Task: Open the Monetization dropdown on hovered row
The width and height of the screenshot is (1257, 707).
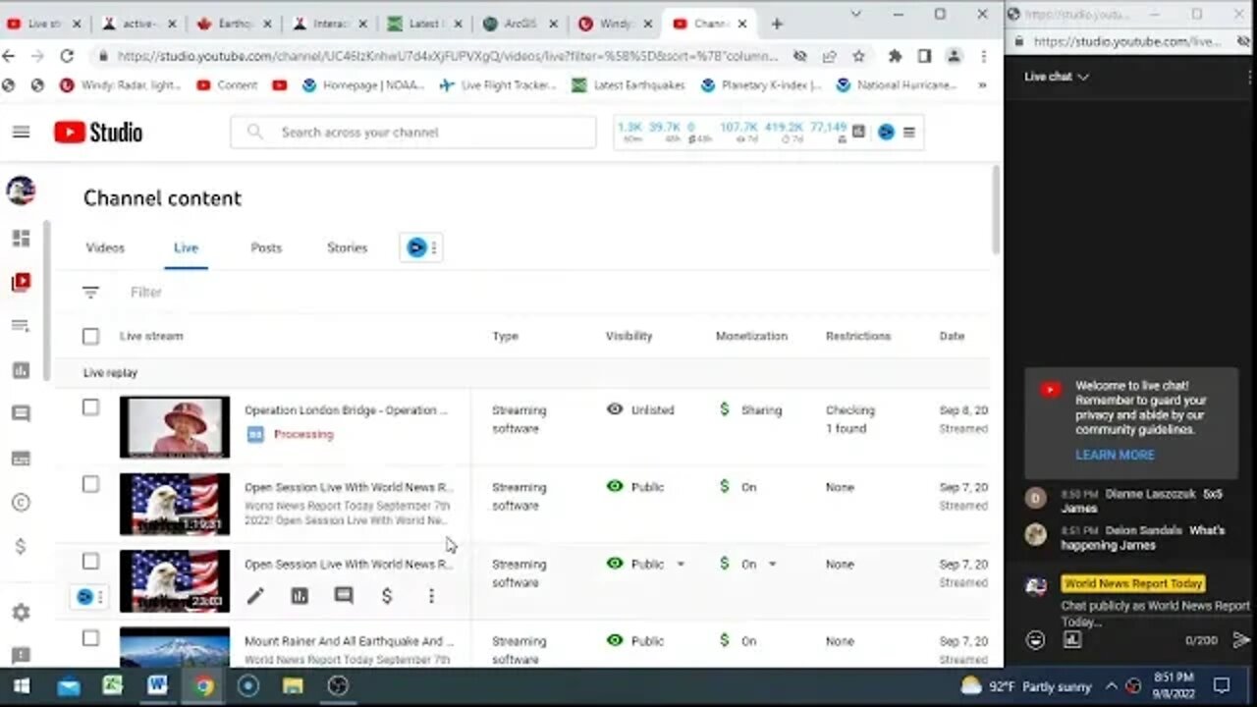Action: tap(772, 565)
